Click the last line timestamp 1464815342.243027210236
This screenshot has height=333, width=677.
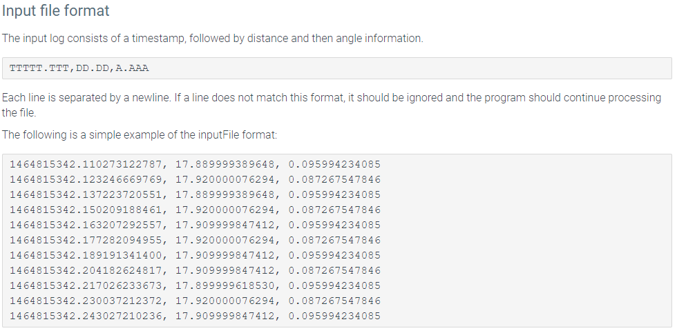(86, 316)
